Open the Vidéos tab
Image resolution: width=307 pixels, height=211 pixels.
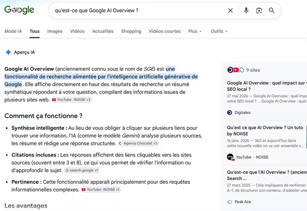pos(77,31)
